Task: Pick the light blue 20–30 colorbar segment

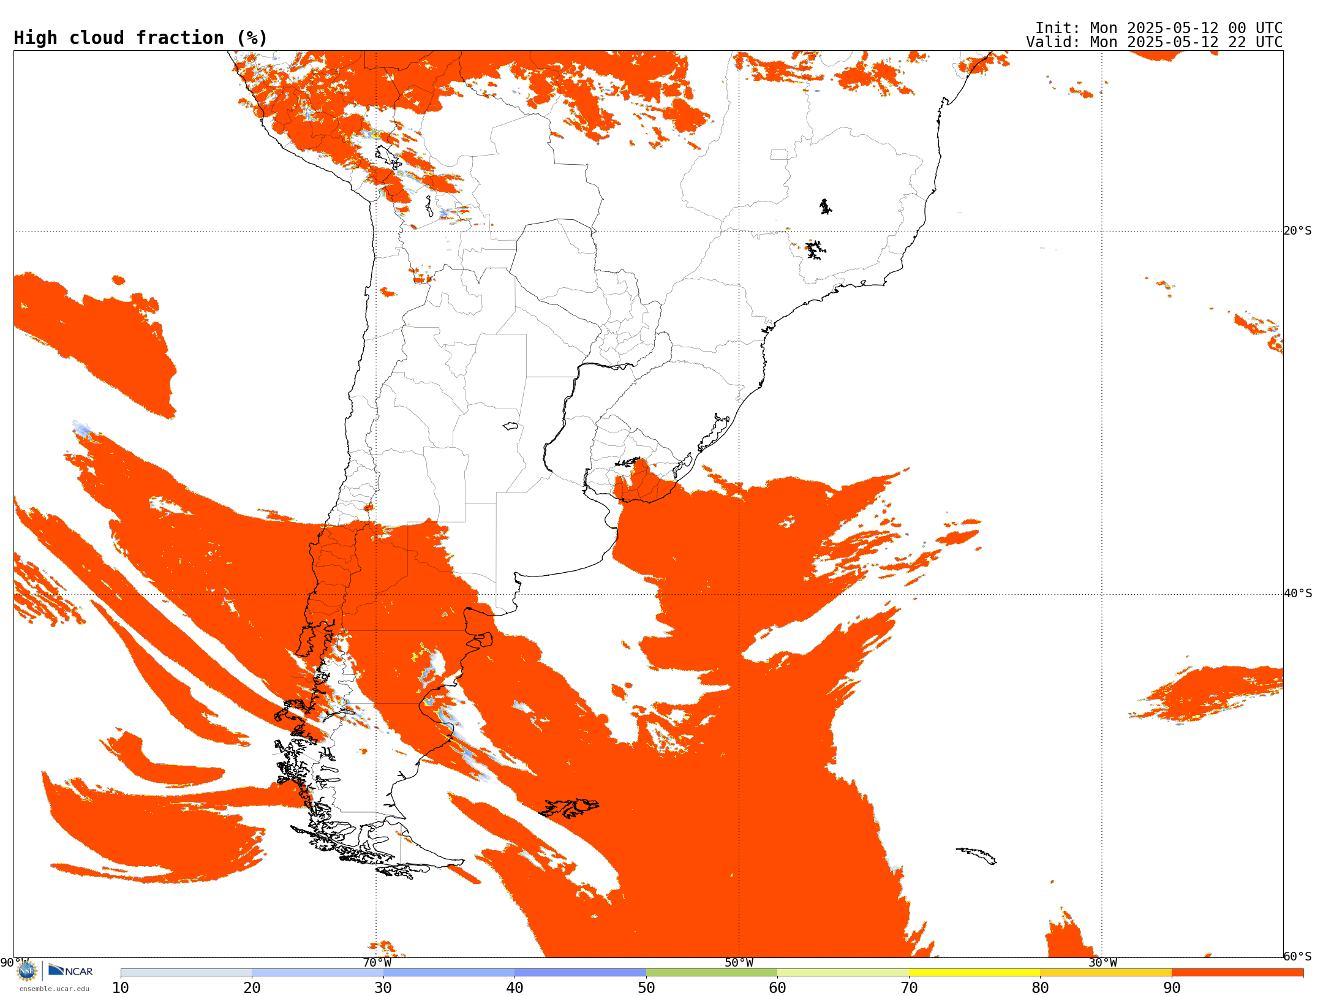Action: [317, 973]
